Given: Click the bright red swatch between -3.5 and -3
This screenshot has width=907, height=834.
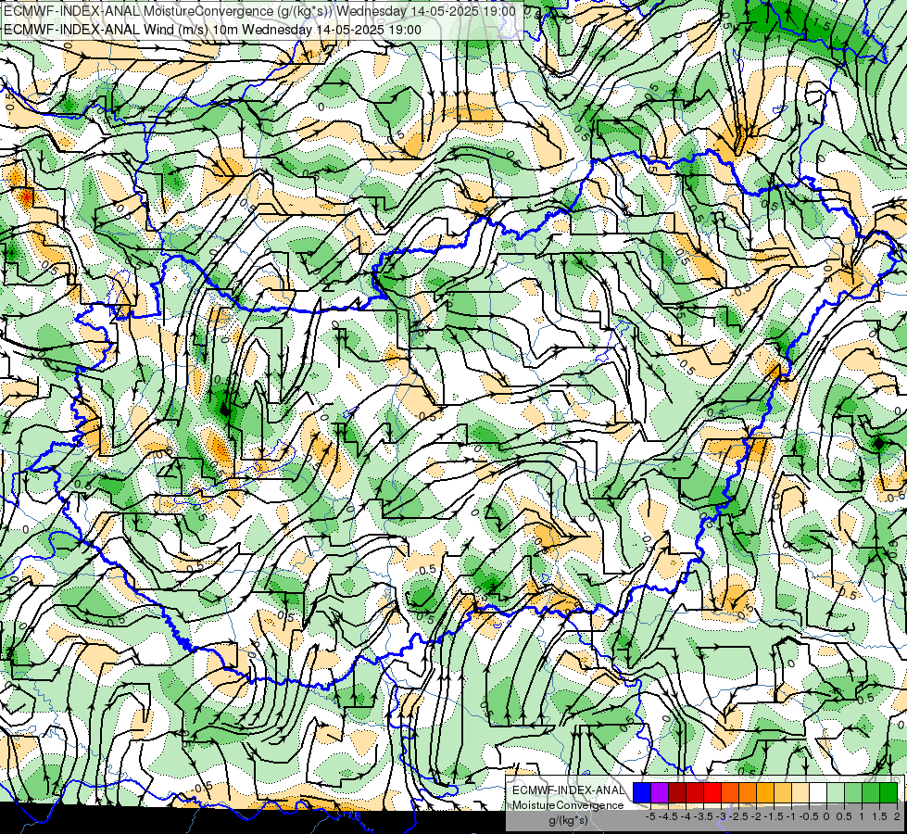Looking at the screenshot, I should (712, 793).
